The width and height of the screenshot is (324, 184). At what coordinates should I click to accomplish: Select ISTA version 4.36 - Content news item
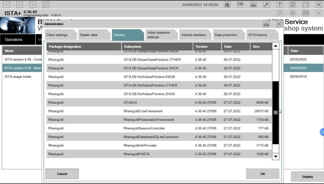click(x=22, y=60)
